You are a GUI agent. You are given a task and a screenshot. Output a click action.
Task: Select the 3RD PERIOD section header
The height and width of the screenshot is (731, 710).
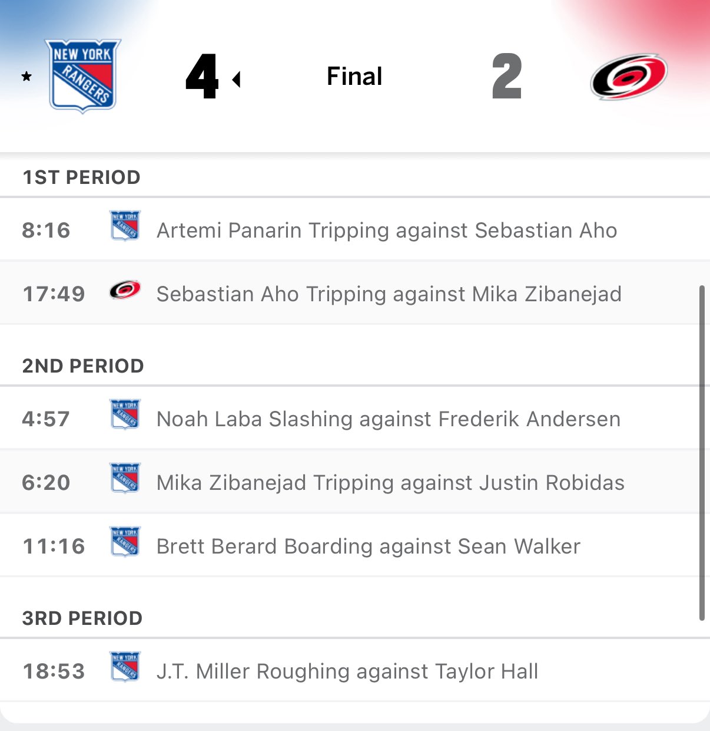point(82,618)
